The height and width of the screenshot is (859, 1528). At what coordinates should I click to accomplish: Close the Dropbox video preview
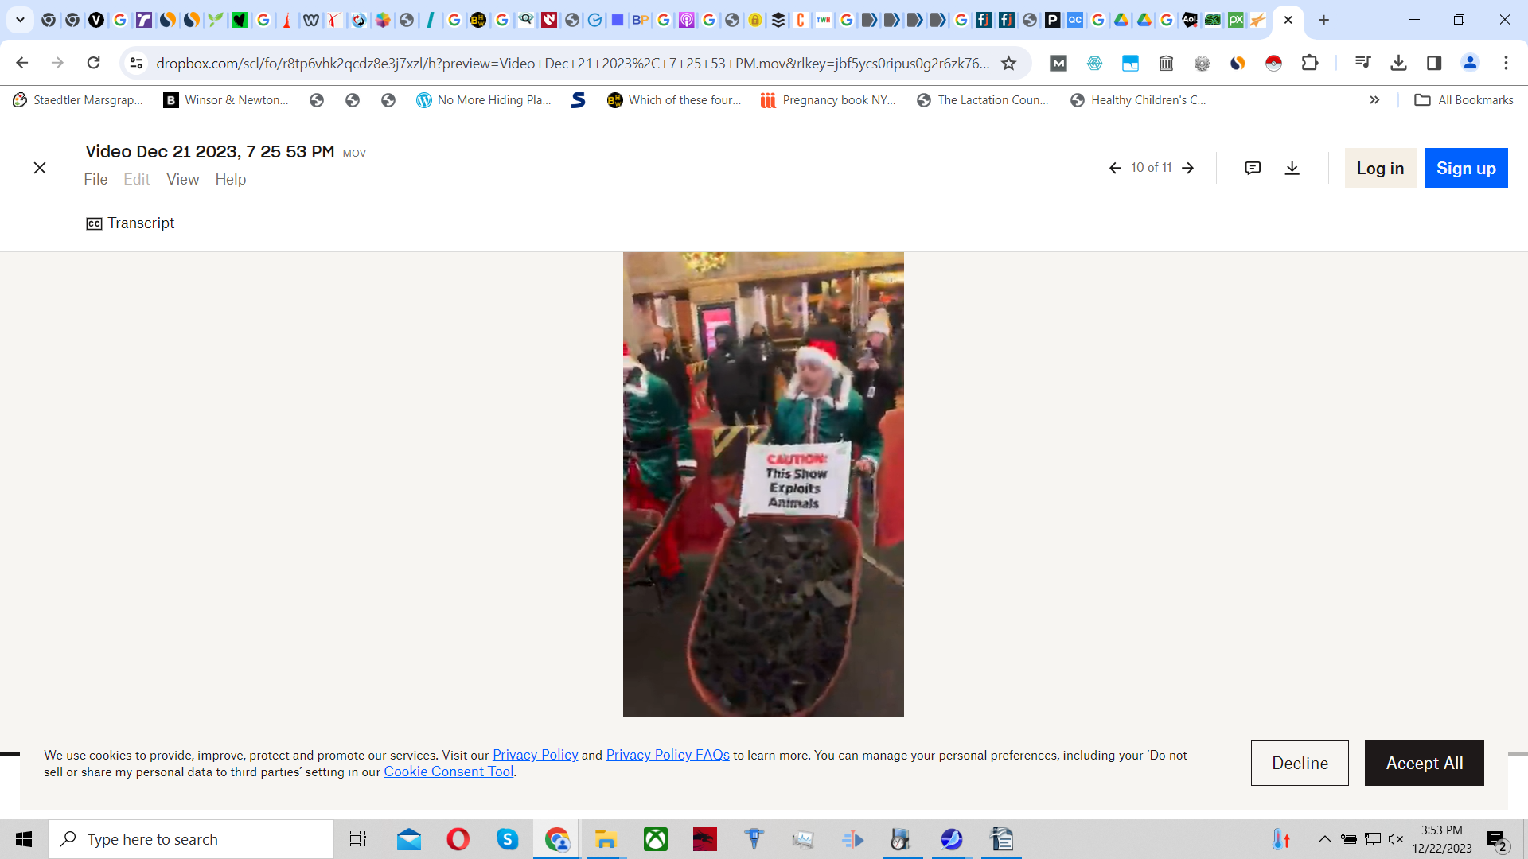[40, 168]
